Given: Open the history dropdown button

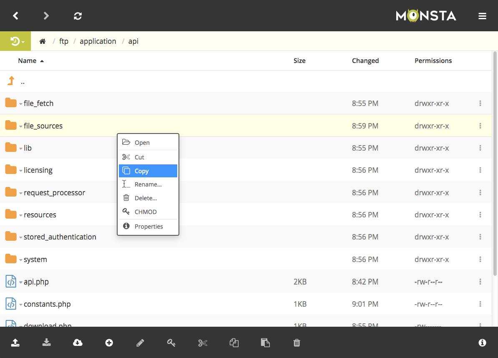Looking at the screenshot, I should click(x=15, y=41).
